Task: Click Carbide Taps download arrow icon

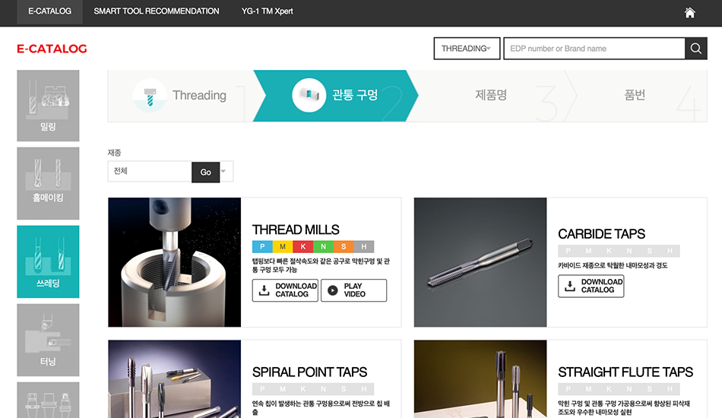Action: point(569,286)
